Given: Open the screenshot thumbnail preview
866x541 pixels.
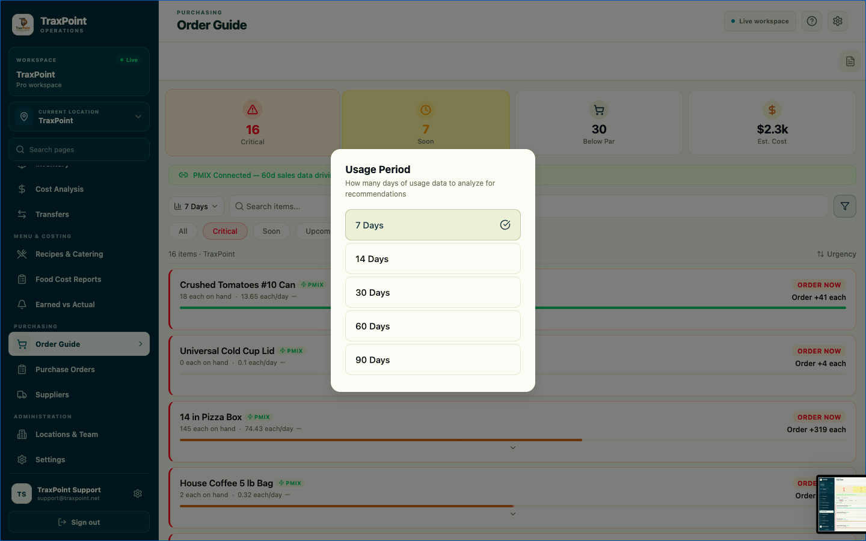Looking at the screenshot, I should pos(841,504).
